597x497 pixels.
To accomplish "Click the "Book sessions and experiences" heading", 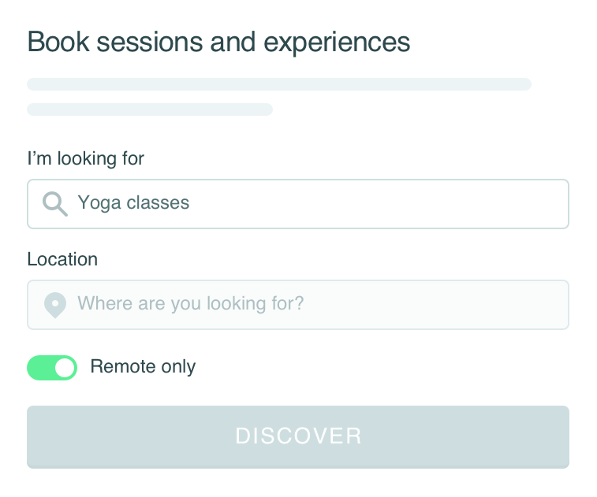I will click(218, 42).
